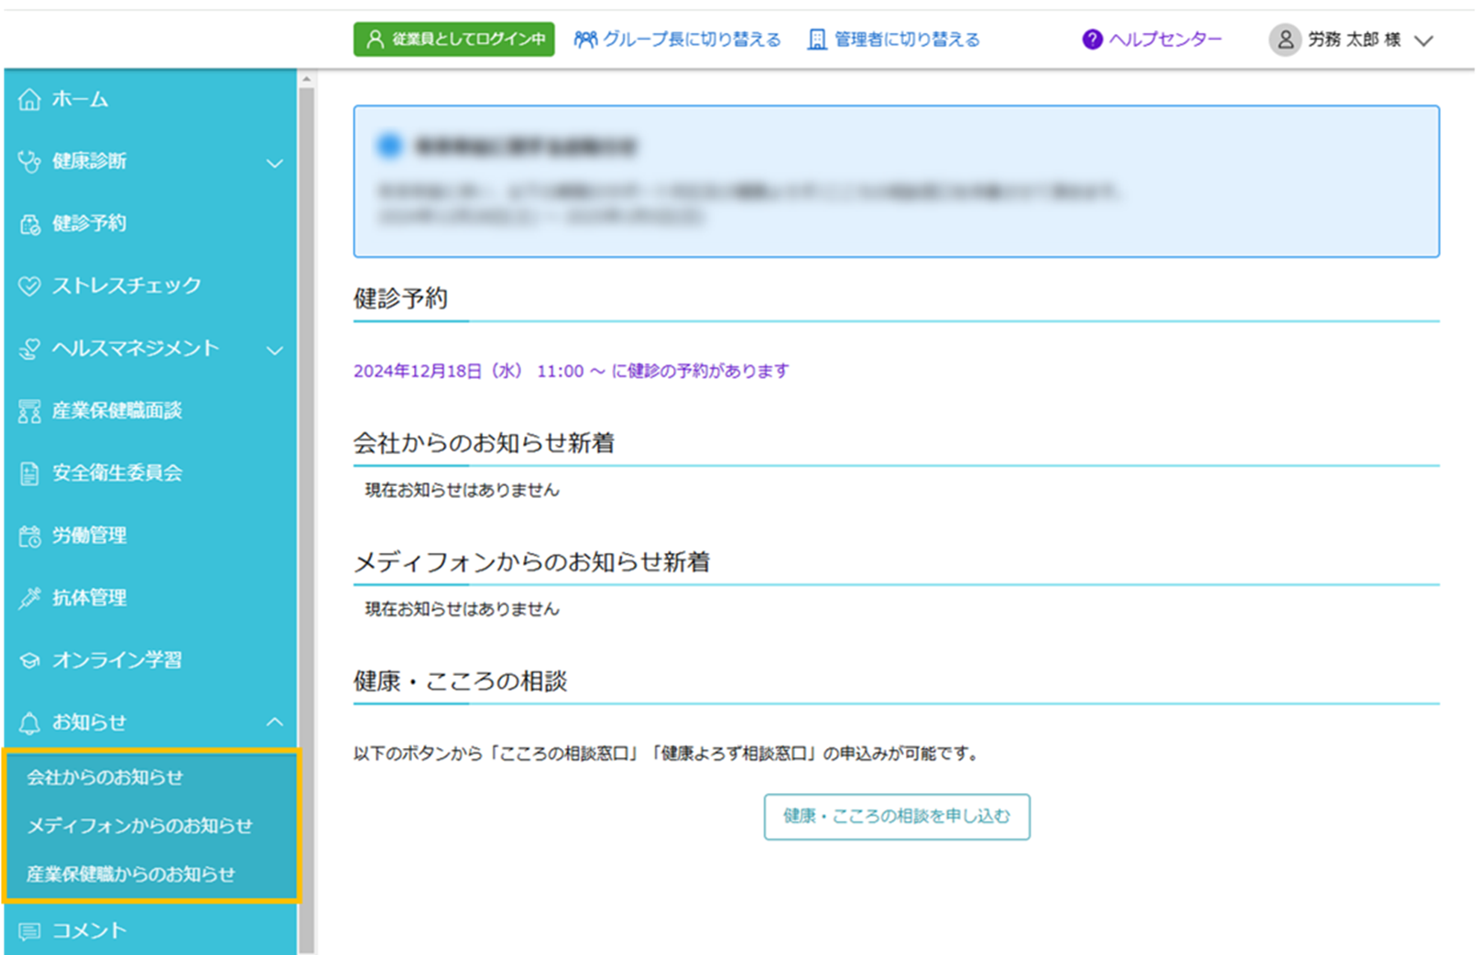Click the bell icon beside お知らせ

(x=29, y=723)
